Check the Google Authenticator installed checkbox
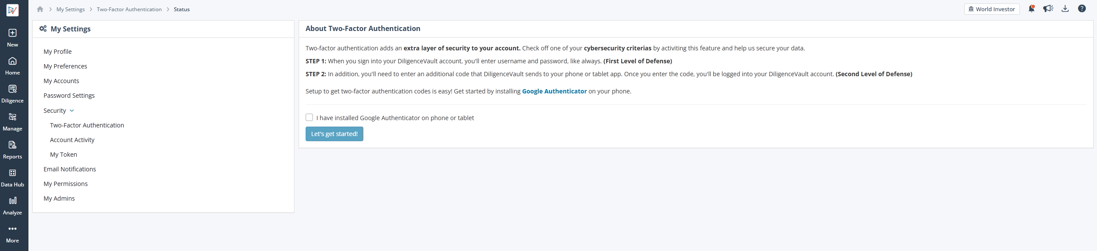1097x251 pixels. click(x=309, y=118)
